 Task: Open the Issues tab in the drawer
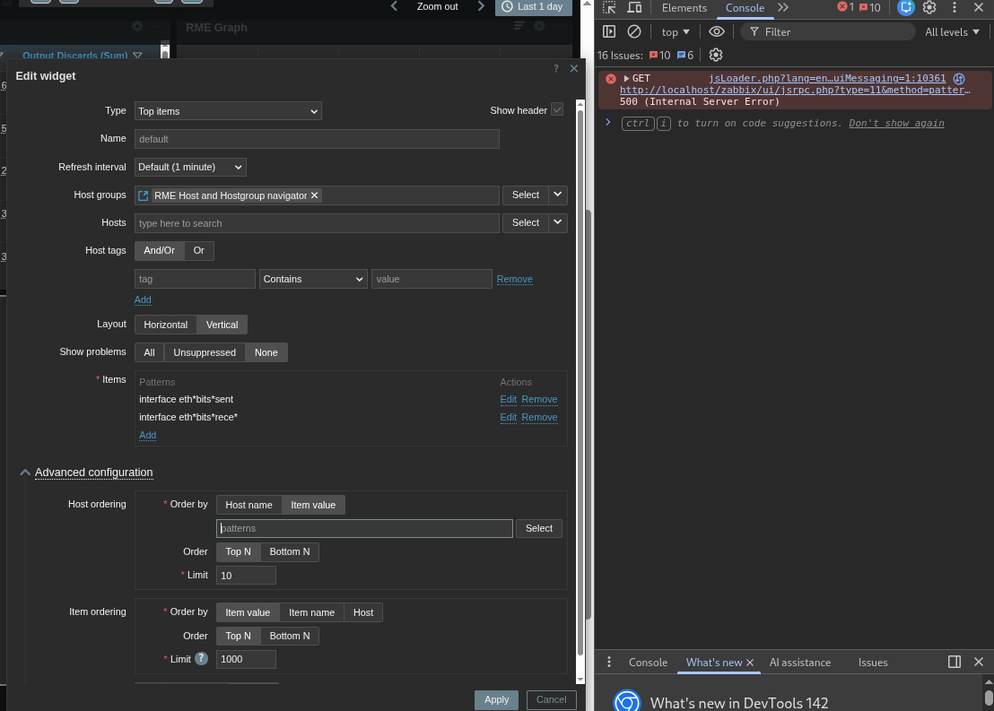pyautogui.click(x=872, y=663)
